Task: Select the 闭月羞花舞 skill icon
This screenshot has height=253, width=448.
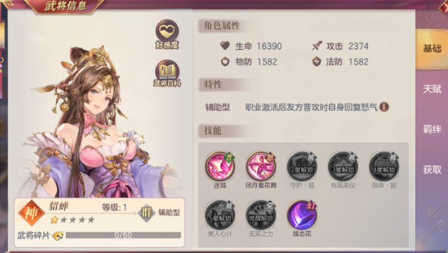Action: coord(261,167)
